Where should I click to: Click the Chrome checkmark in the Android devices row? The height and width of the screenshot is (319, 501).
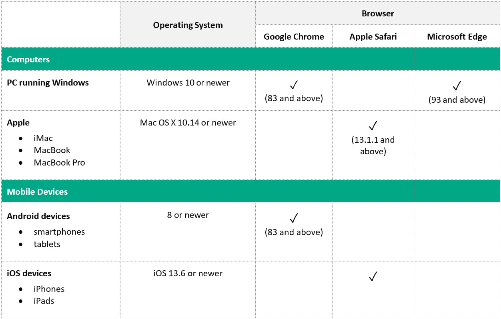coord(294,218)
